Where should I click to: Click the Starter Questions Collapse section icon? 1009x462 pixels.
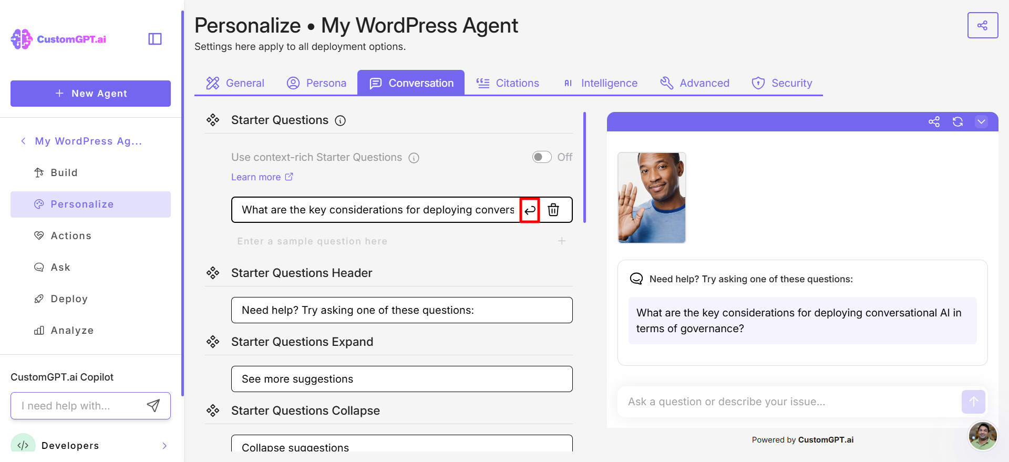click(213, 410)
